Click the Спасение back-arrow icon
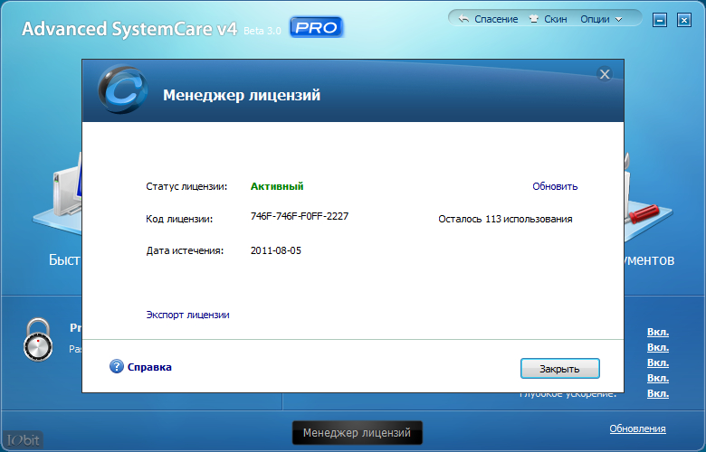 [463, 19]
